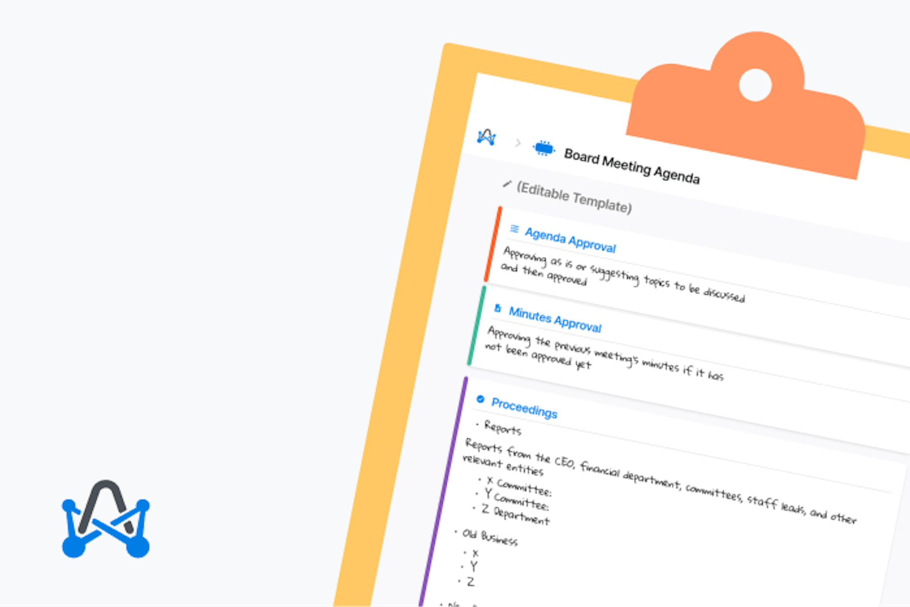Click the list icon beside Agenda Approval

(x=514, y=229)
